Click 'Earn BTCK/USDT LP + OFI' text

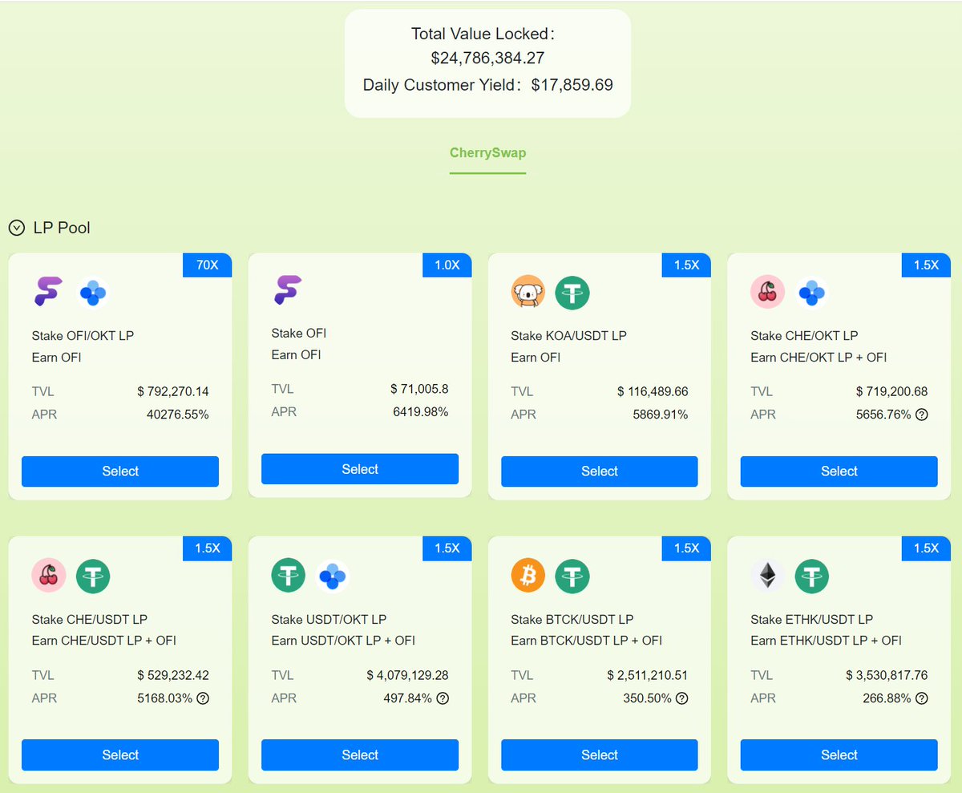coord(586,641)
